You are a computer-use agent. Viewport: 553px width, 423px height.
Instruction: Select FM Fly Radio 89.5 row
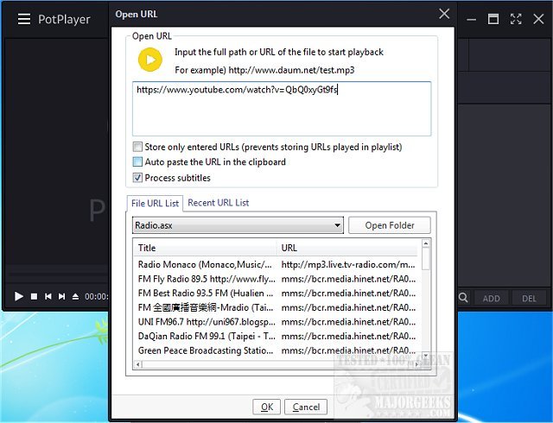[x=277, y=279]
